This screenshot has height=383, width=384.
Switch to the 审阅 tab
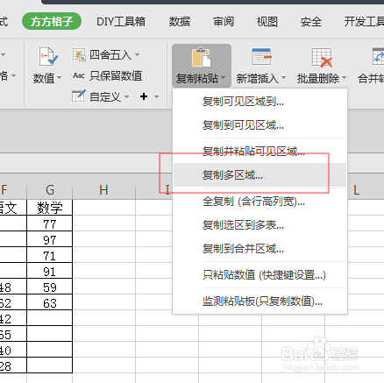pos(224,22)
